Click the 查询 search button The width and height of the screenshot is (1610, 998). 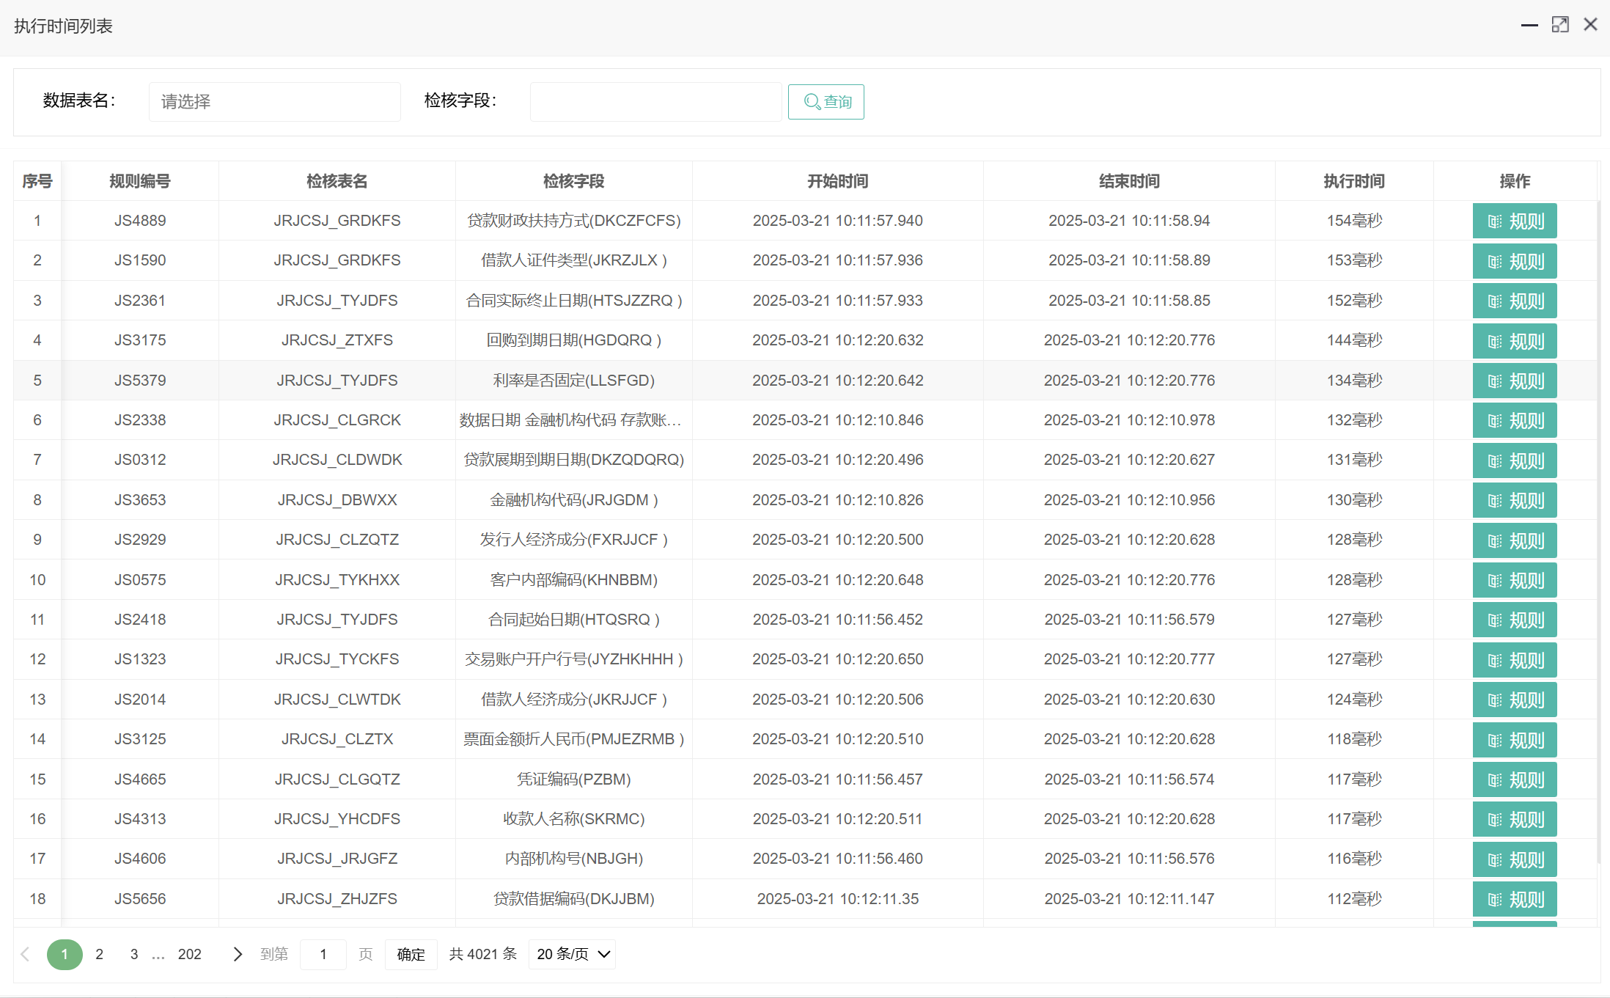(x=826, y=102)
